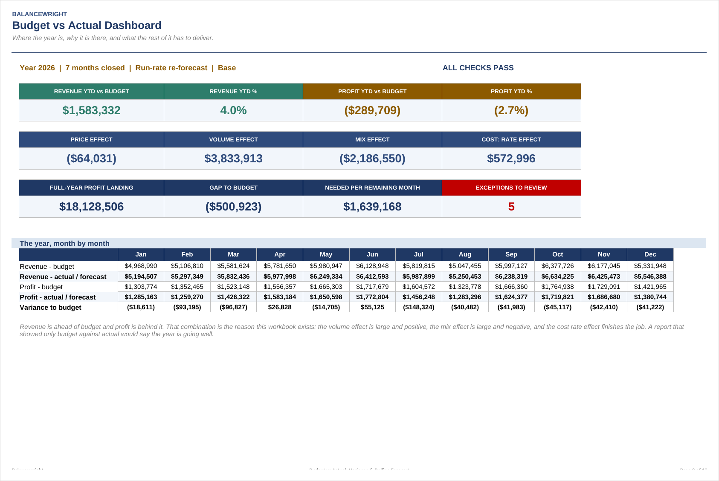Select the Profit - actual / forecast row label
The height and width of the screenshot is (481, 719).
pos(58,297)
